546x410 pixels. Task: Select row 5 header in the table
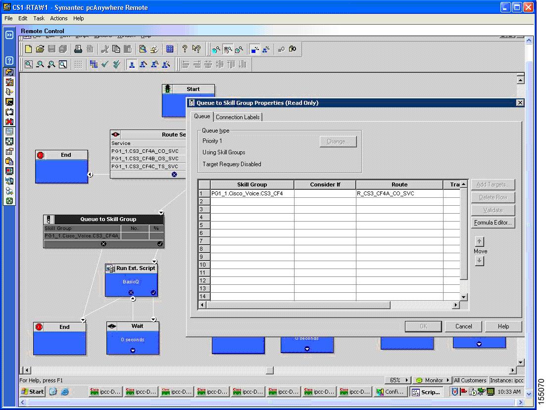coord(204,225)
